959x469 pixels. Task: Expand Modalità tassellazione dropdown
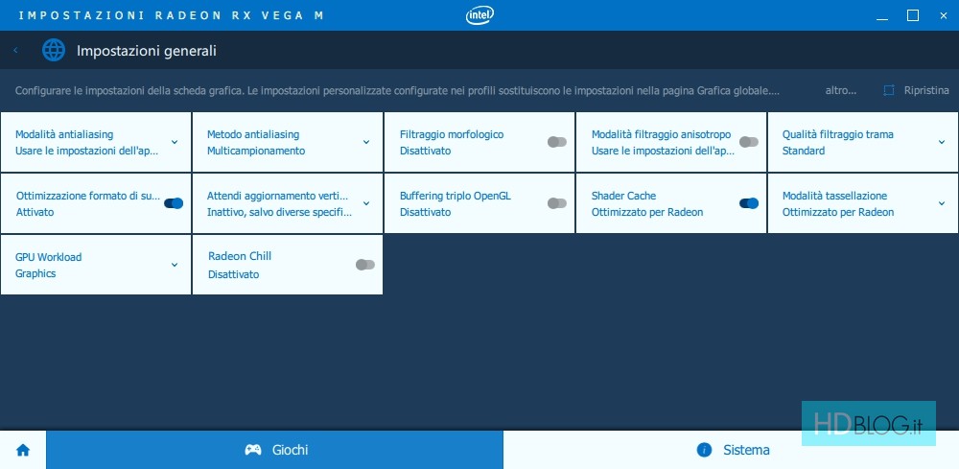click(942, 203)
